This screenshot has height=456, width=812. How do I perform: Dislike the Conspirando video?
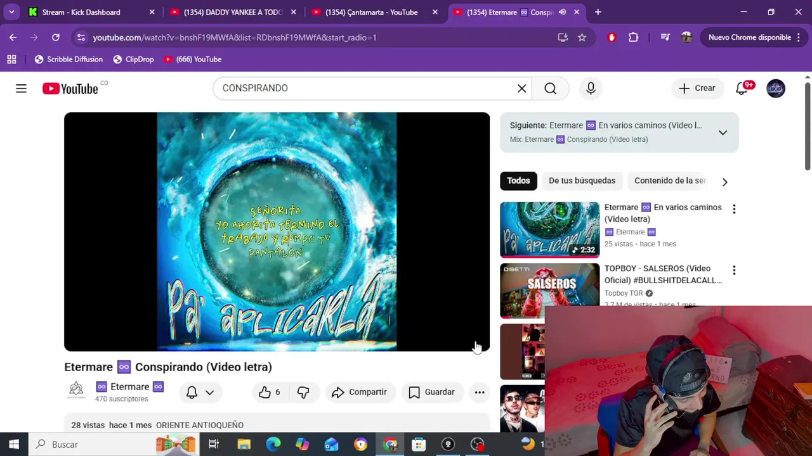303,392
